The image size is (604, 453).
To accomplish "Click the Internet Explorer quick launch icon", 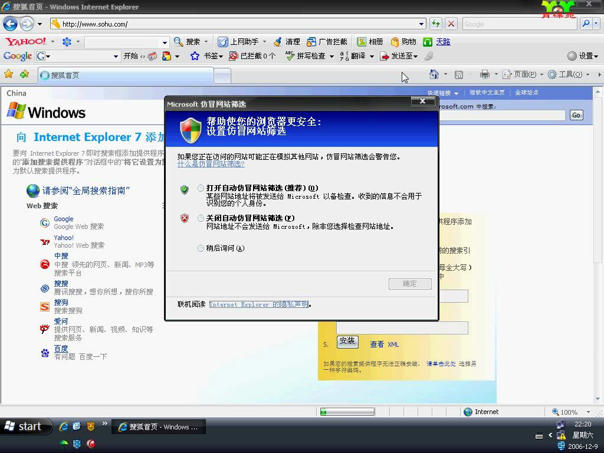I will coord(64,426).
